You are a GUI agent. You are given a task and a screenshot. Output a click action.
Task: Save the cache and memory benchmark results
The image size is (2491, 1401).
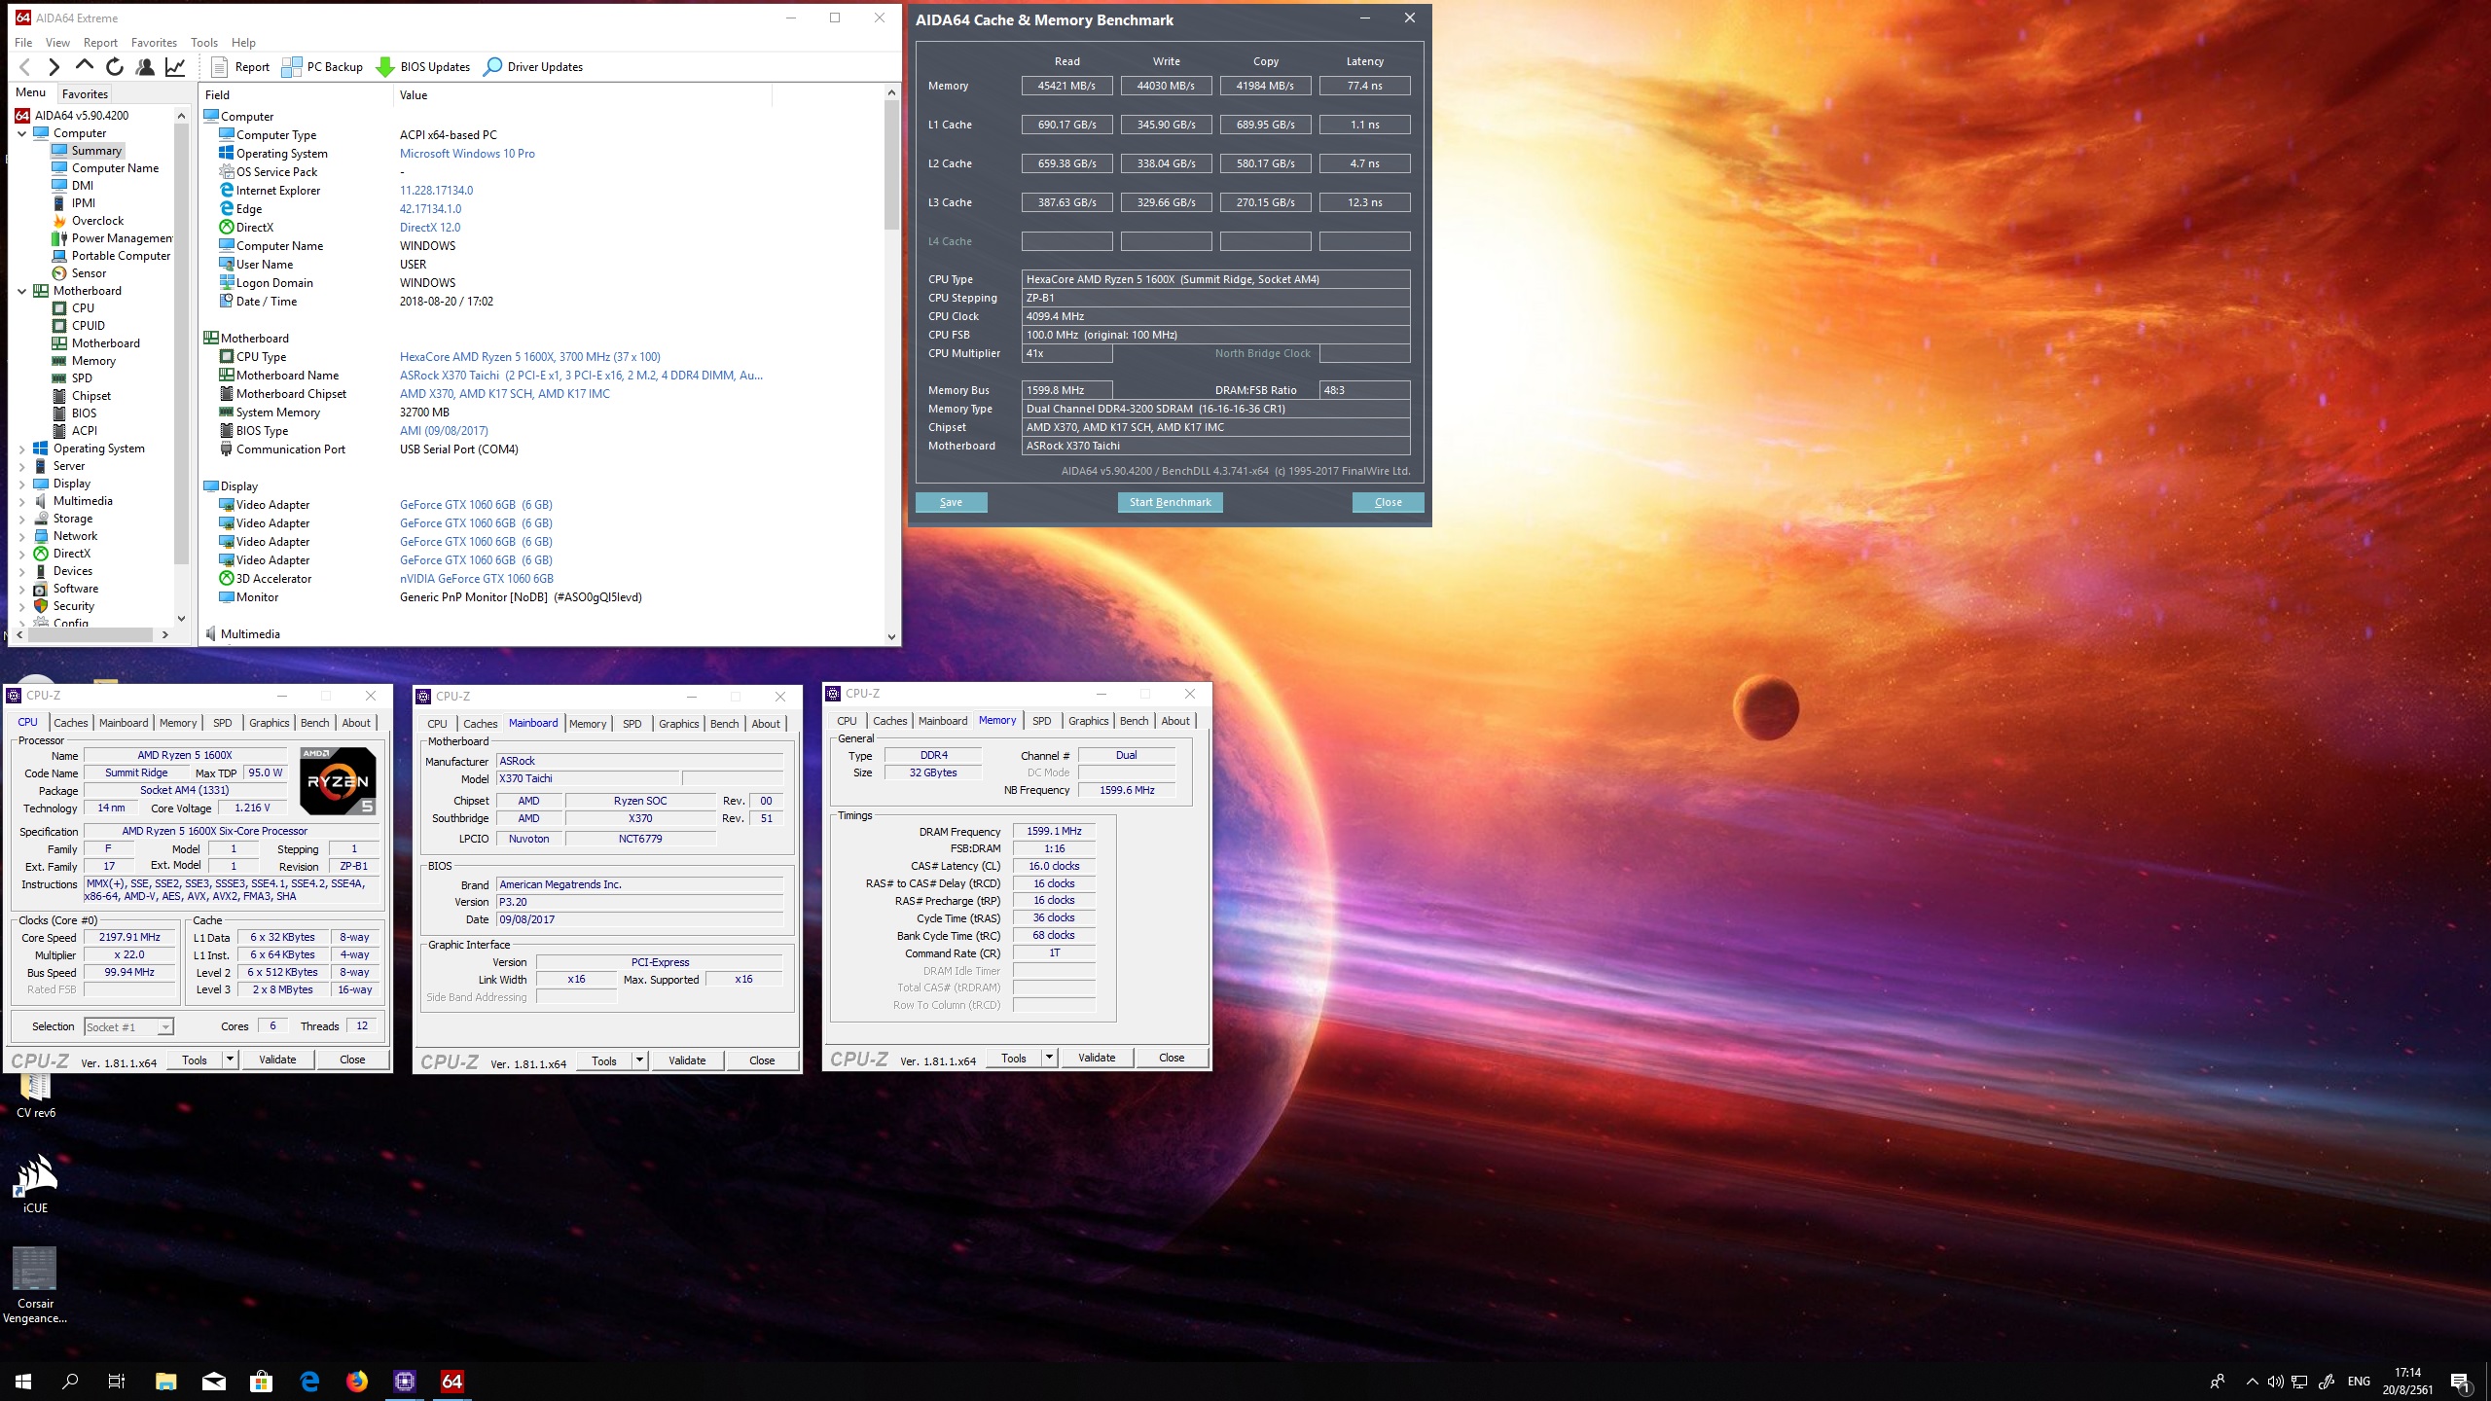click(951, 502)
